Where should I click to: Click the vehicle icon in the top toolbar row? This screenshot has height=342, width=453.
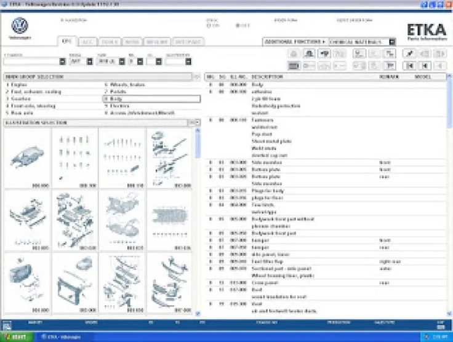(x=324, y=54)
